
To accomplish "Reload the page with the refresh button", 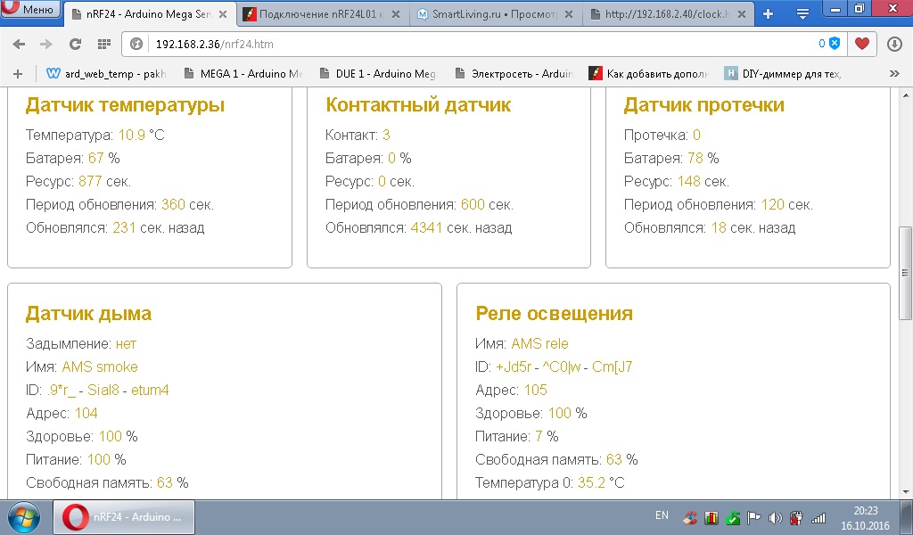I will pos(75,44).
